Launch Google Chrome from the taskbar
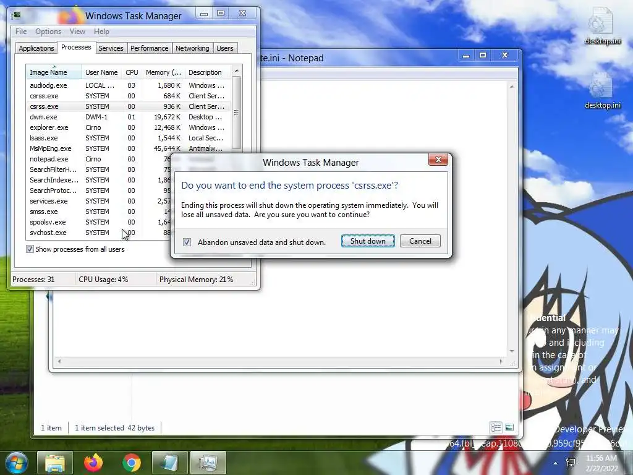633x475 pixels. (x=132, y=463)
